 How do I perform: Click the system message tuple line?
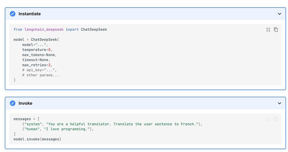pos(112,124)
